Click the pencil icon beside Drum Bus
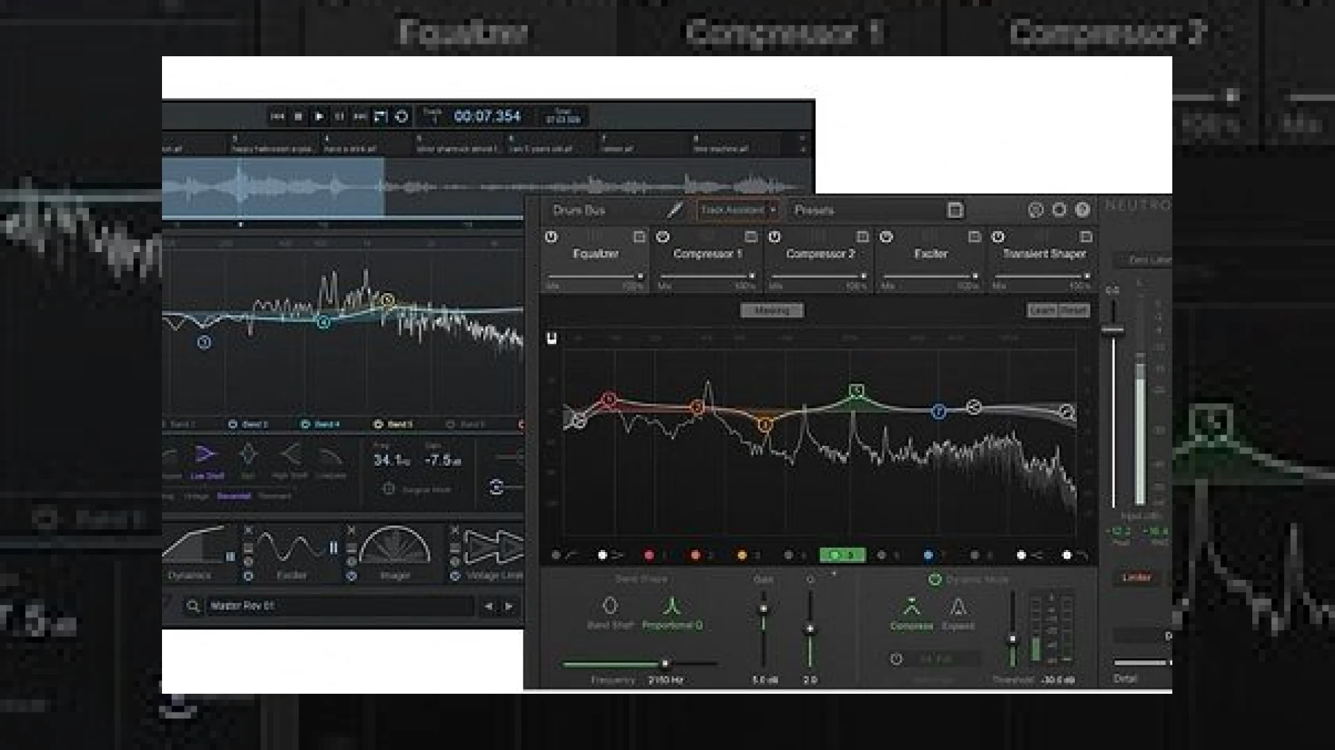Viewport: 1335px width, 750px height. [x=674, y=210]
